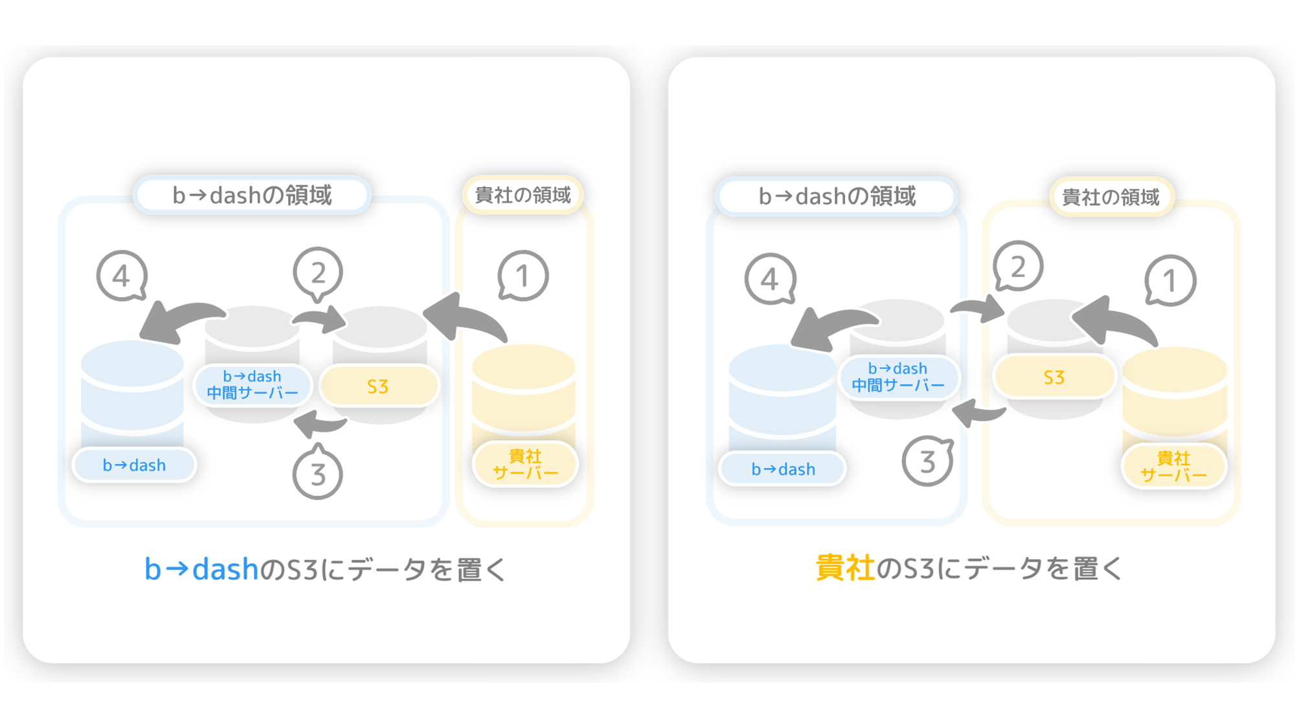The height and width of the screenshot is (728, 1295).
Task: Select the S3 label in left diagram
Action: pyautogui.click(x=379, y=386)
